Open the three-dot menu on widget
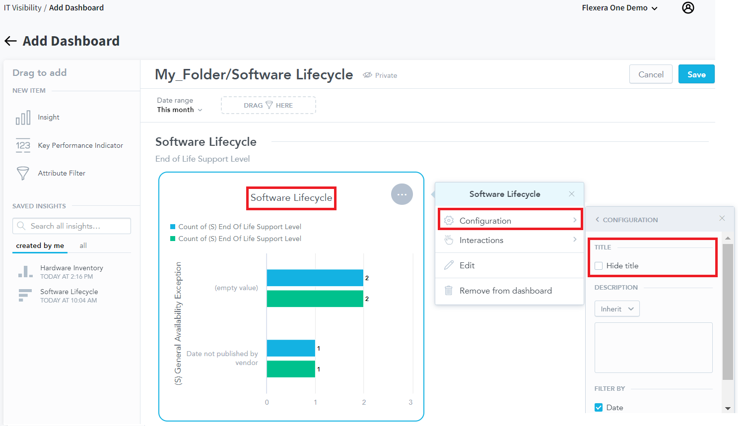 [x=402, y=194]
